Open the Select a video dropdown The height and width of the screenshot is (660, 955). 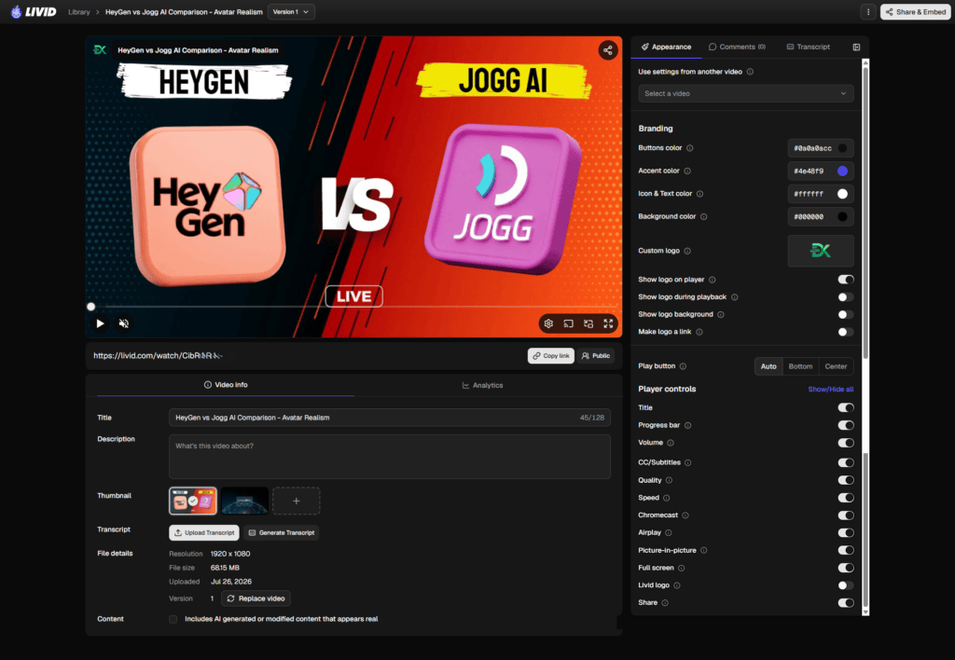pos(745,94)
